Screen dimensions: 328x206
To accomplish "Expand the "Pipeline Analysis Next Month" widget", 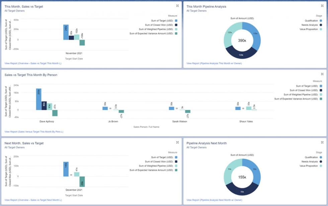I will point(322,142).
